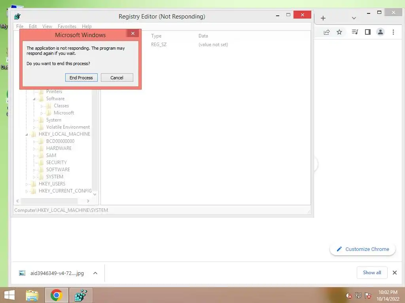Open a new tab in Chrome
The height and width of the screenshot is (303, 405).
323,18
